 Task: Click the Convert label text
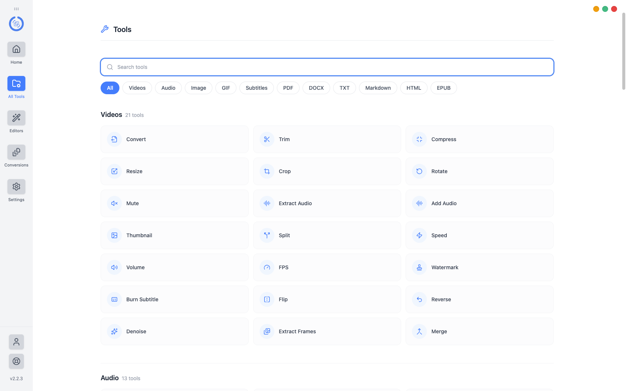point(136,139)
